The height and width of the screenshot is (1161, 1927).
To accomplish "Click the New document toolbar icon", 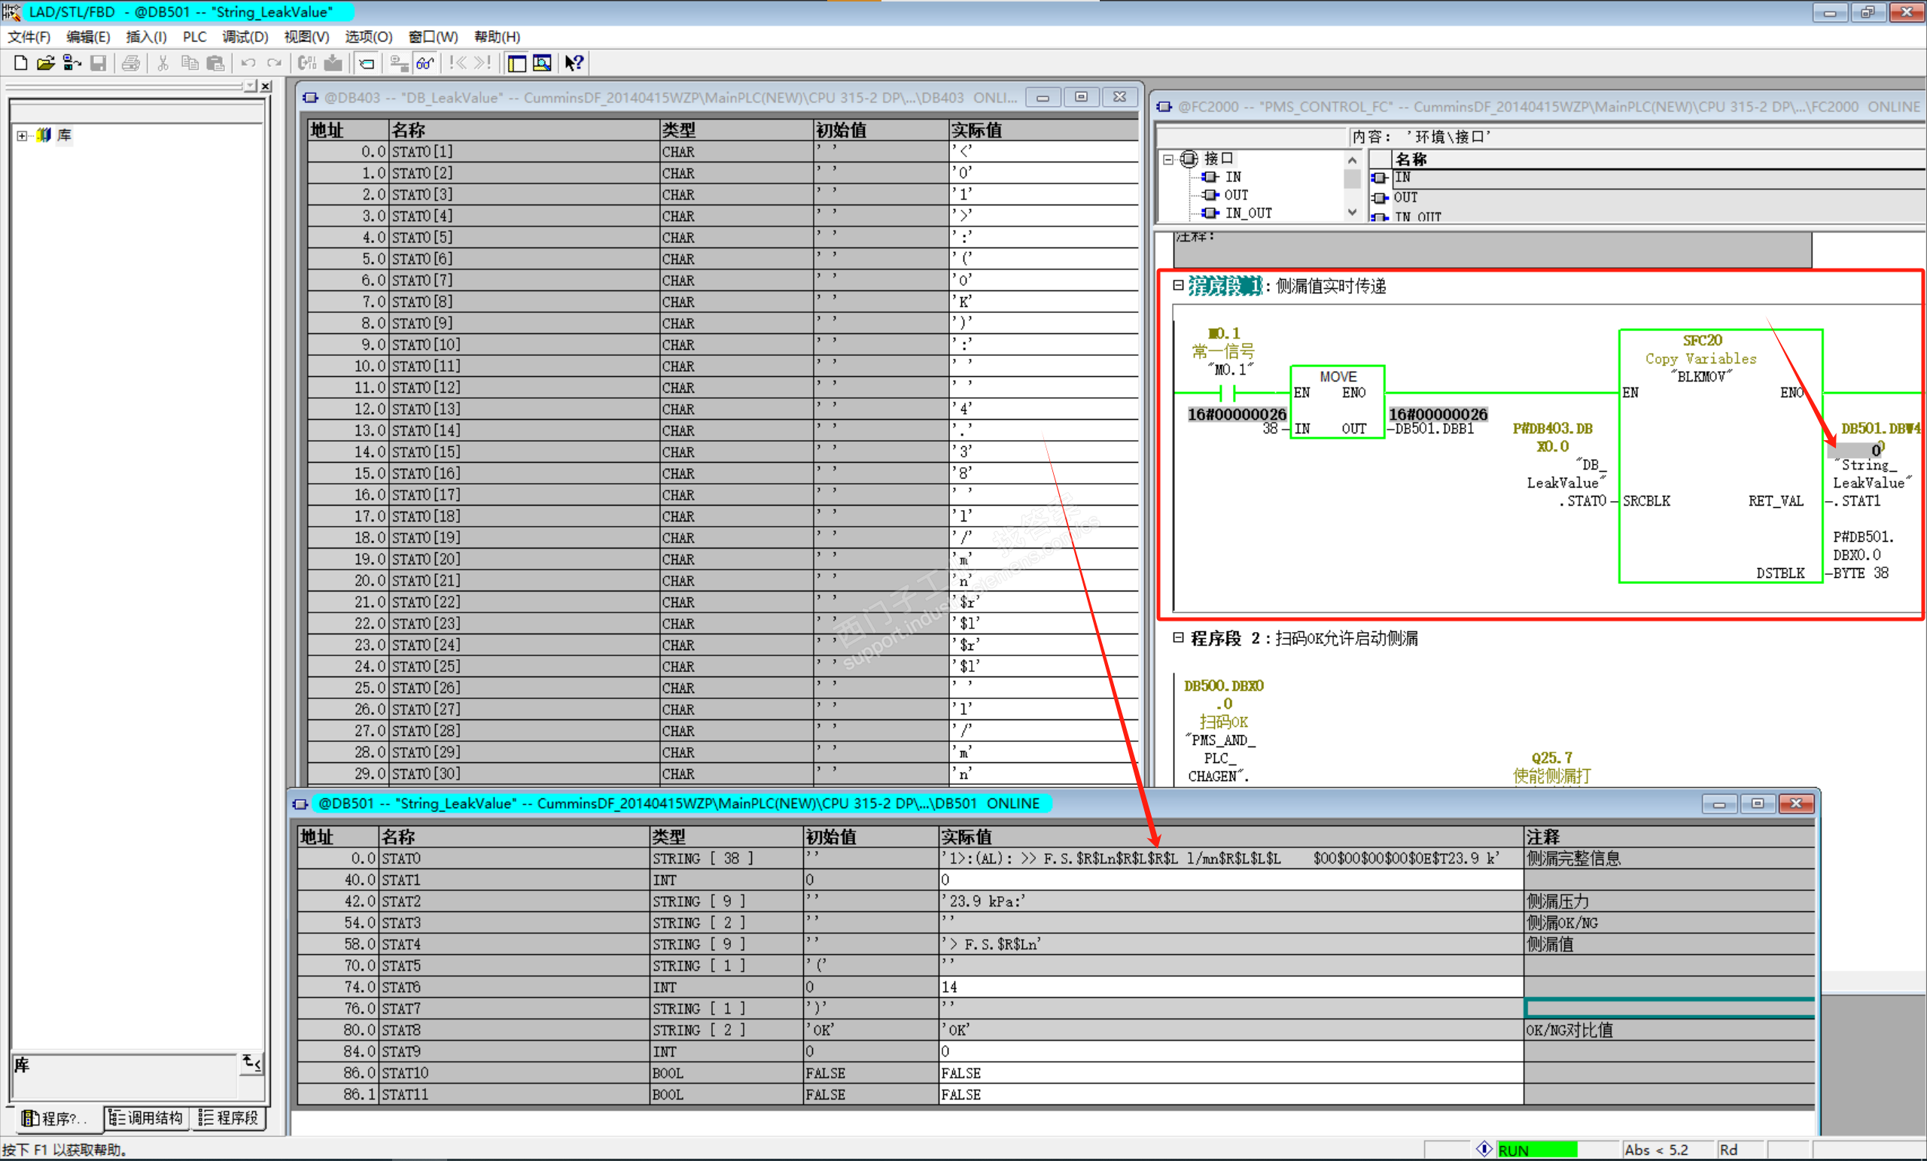I will click(x=21, y=63).
